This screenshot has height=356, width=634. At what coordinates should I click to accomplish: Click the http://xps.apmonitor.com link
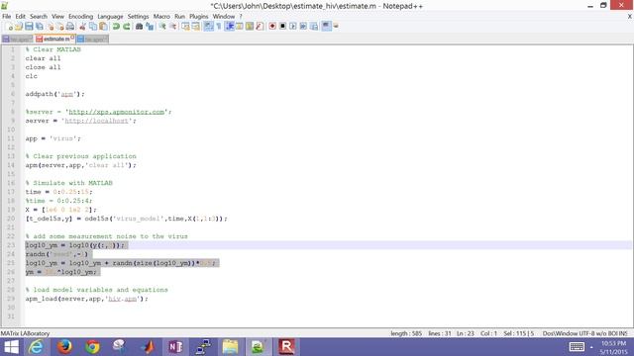pyautogui.click(x=117, y=112)
